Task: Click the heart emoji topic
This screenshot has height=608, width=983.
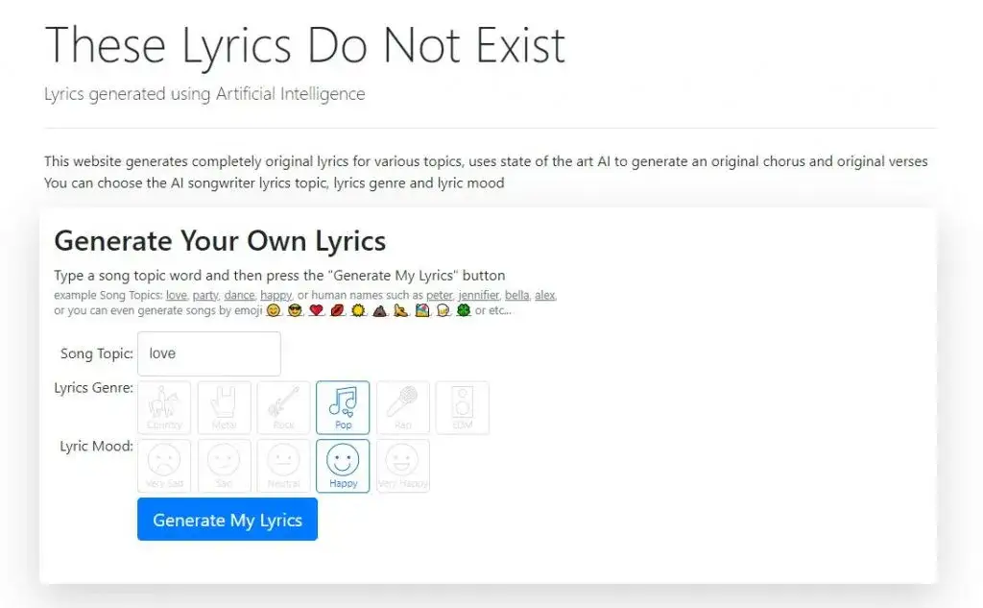Action: pos(315,309)
